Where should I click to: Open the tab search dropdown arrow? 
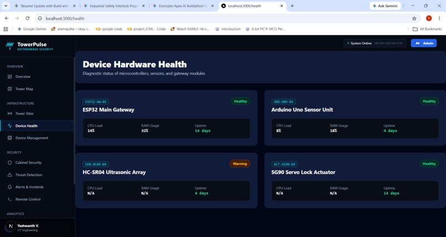click(x=6, y=6)
